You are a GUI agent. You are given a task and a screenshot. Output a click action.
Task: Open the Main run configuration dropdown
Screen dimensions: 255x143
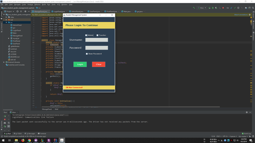(202, 8)
